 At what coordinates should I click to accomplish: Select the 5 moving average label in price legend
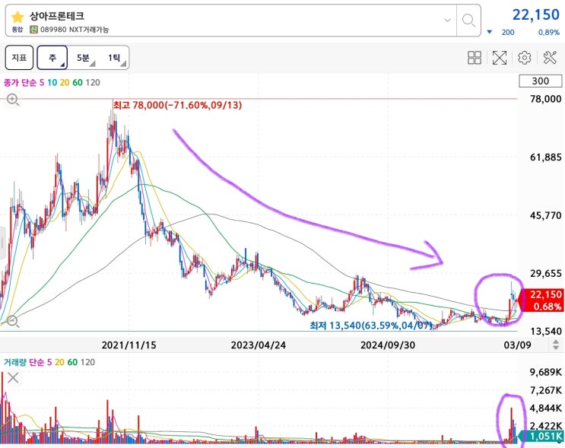coord(42,83)
